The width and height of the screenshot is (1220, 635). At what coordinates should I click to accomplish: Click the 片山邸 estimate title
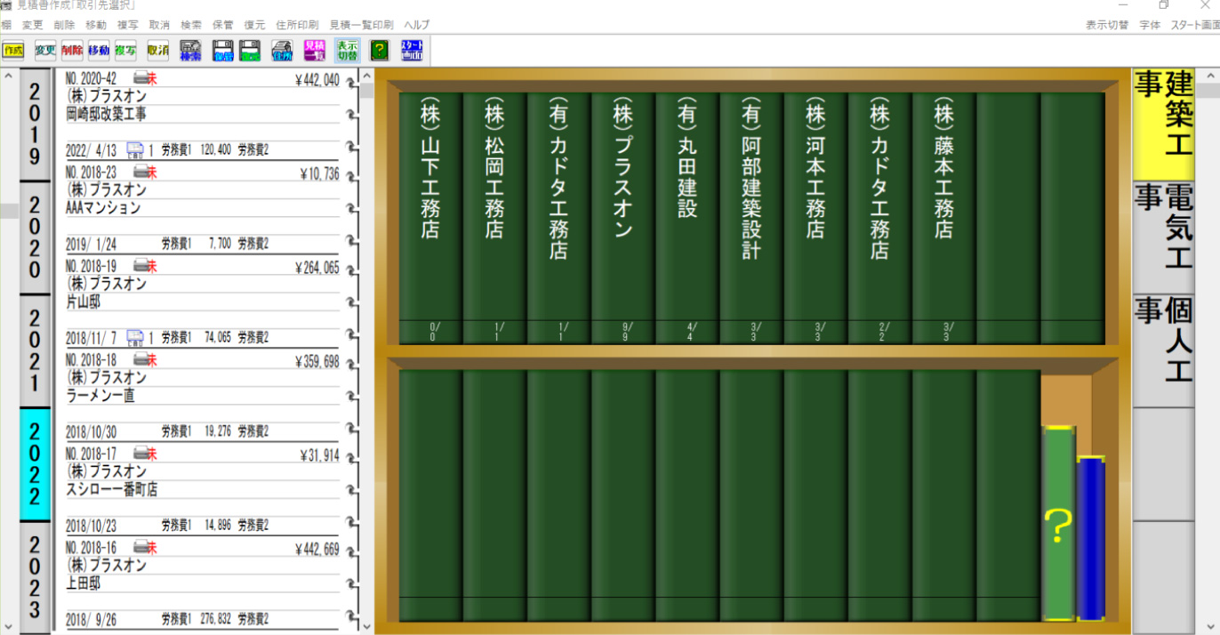tap(85, 302)
